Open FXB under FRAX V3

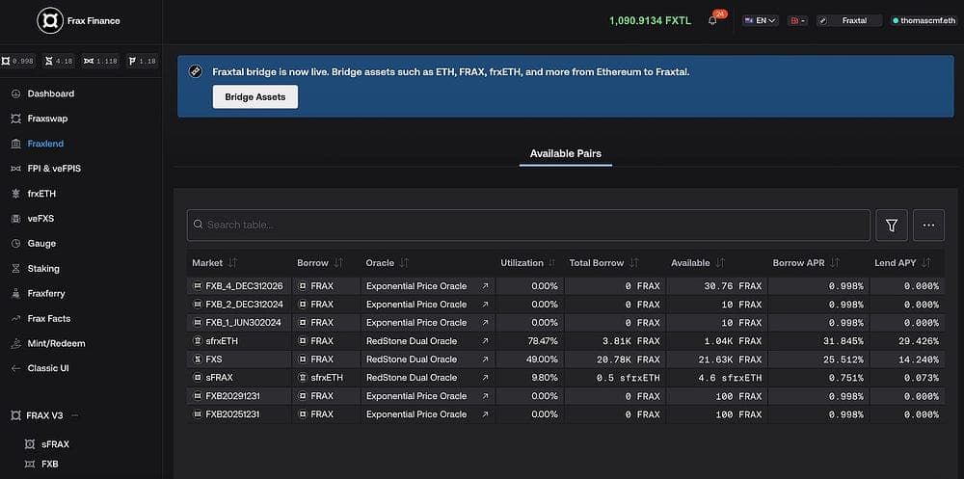50,465
